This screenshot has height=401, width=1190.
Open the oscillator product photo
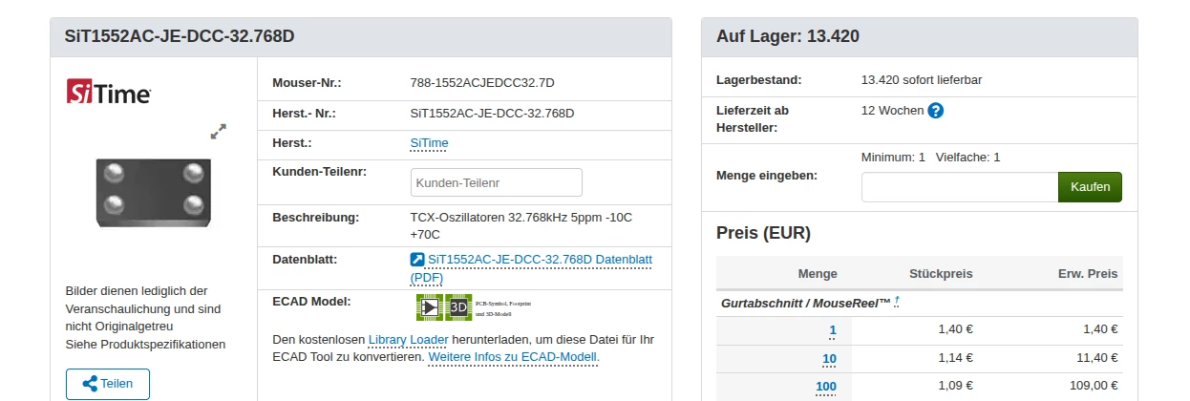[x=154, y=193]
